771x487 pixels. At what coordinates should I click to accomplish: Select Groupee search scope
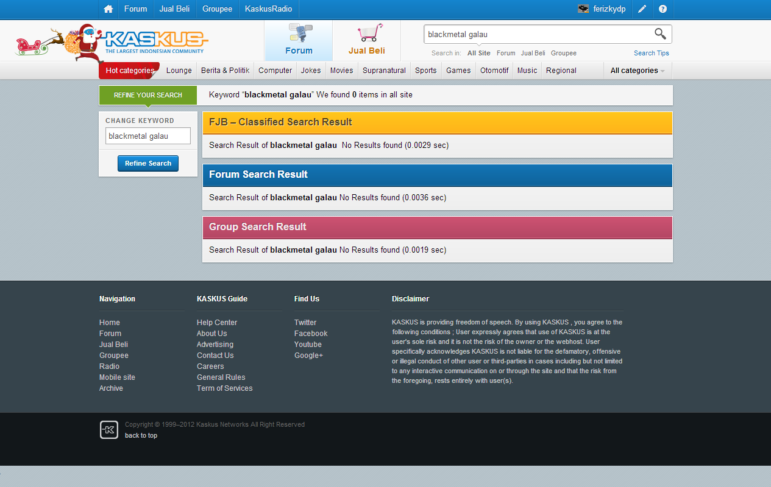564,53
